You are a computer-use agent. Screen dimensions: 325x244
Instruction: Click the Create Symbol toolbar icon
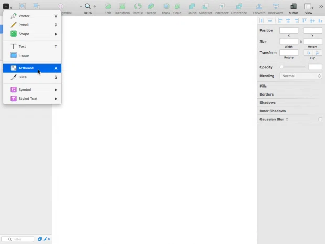pyautogui.click(x=60, y=6)
